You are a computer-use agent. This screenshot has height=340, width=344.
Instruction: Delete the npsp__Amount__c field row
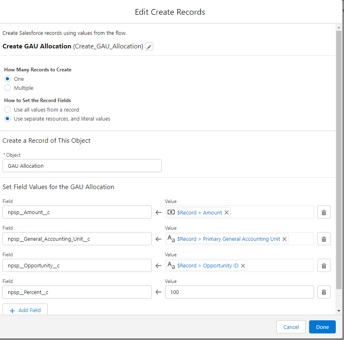pos(323,212)
